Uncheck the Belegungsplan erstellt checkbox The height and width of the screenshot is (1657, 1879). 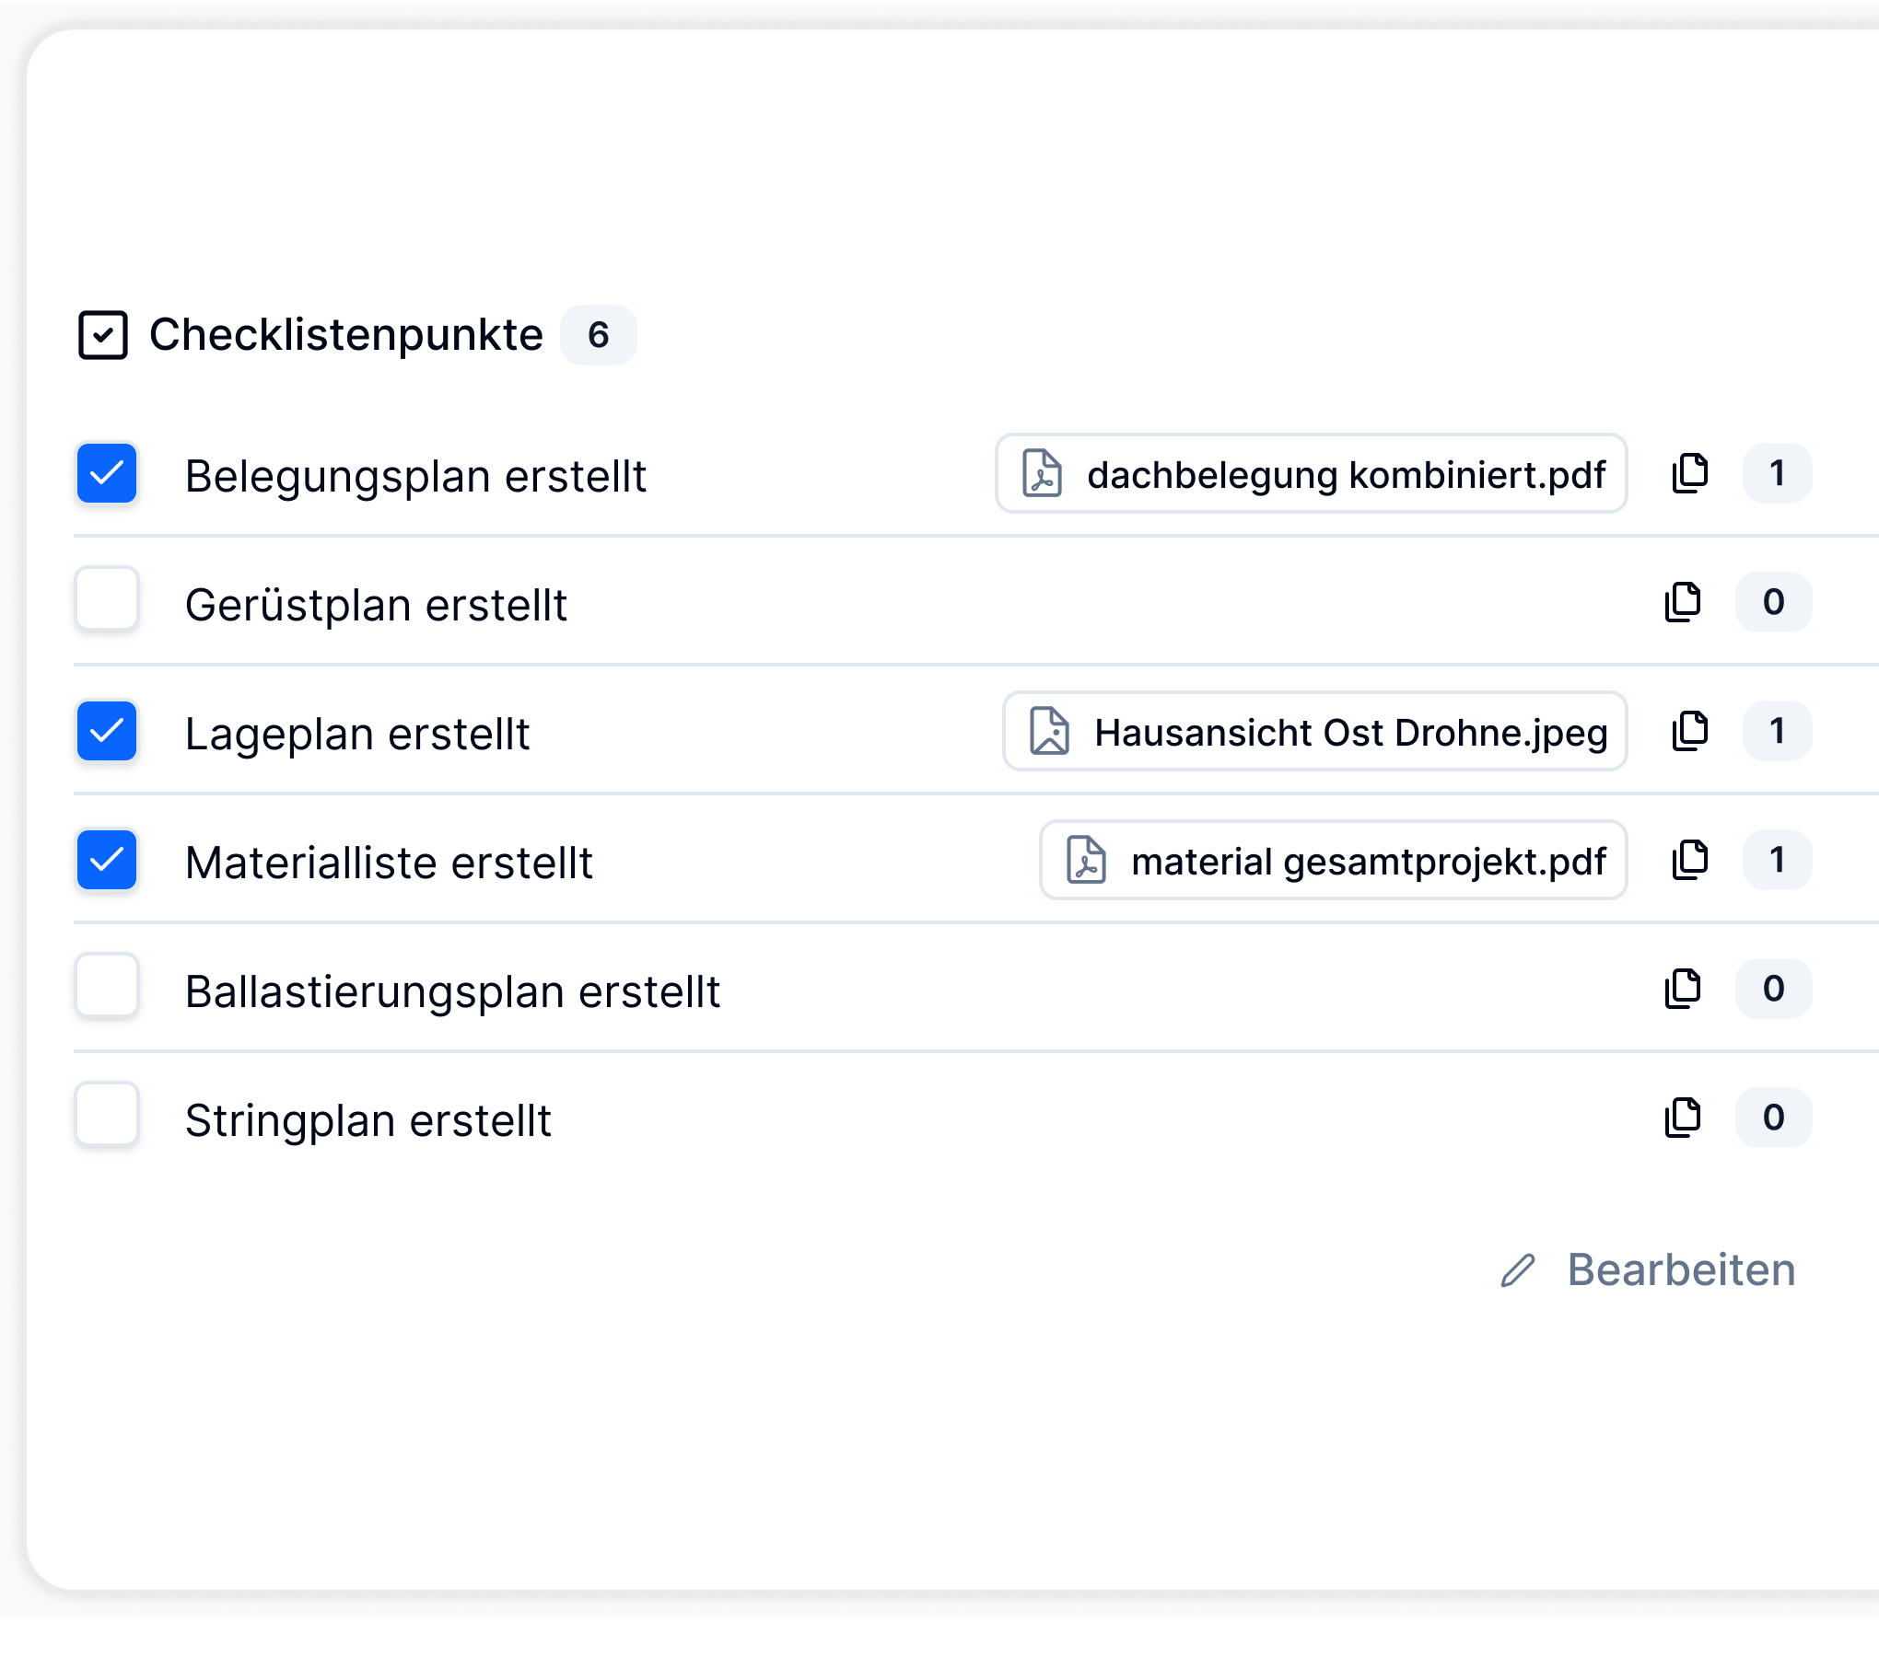pos(107,473)
